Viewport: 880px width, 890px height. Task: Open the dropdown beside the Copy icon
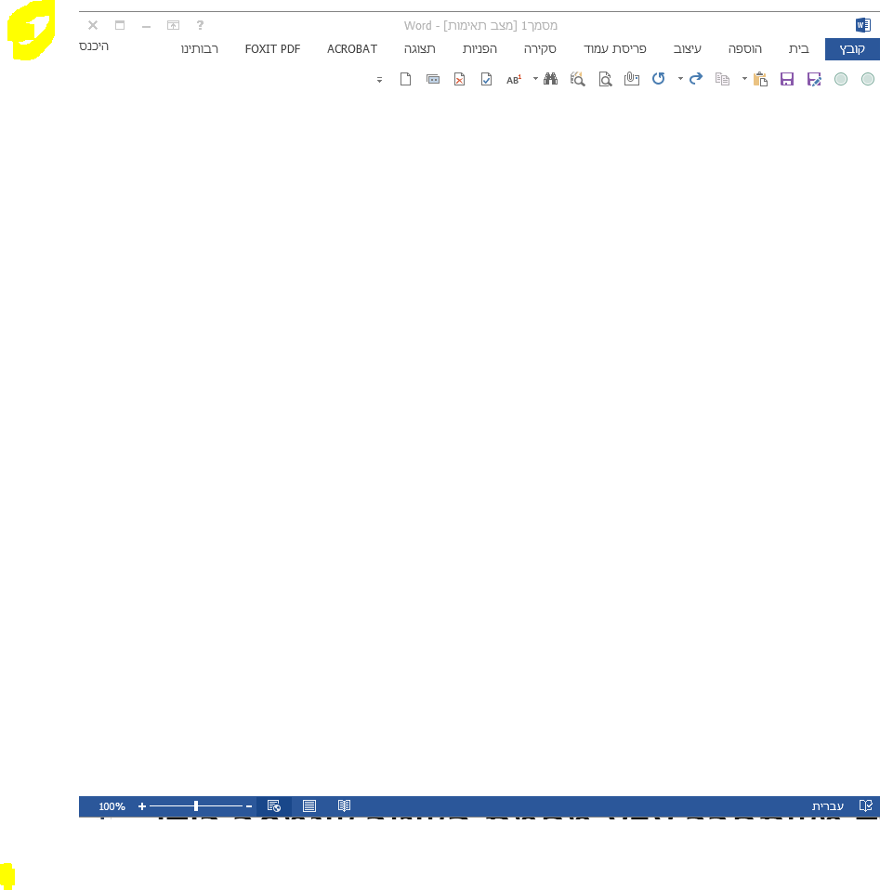tap(743, 79)
